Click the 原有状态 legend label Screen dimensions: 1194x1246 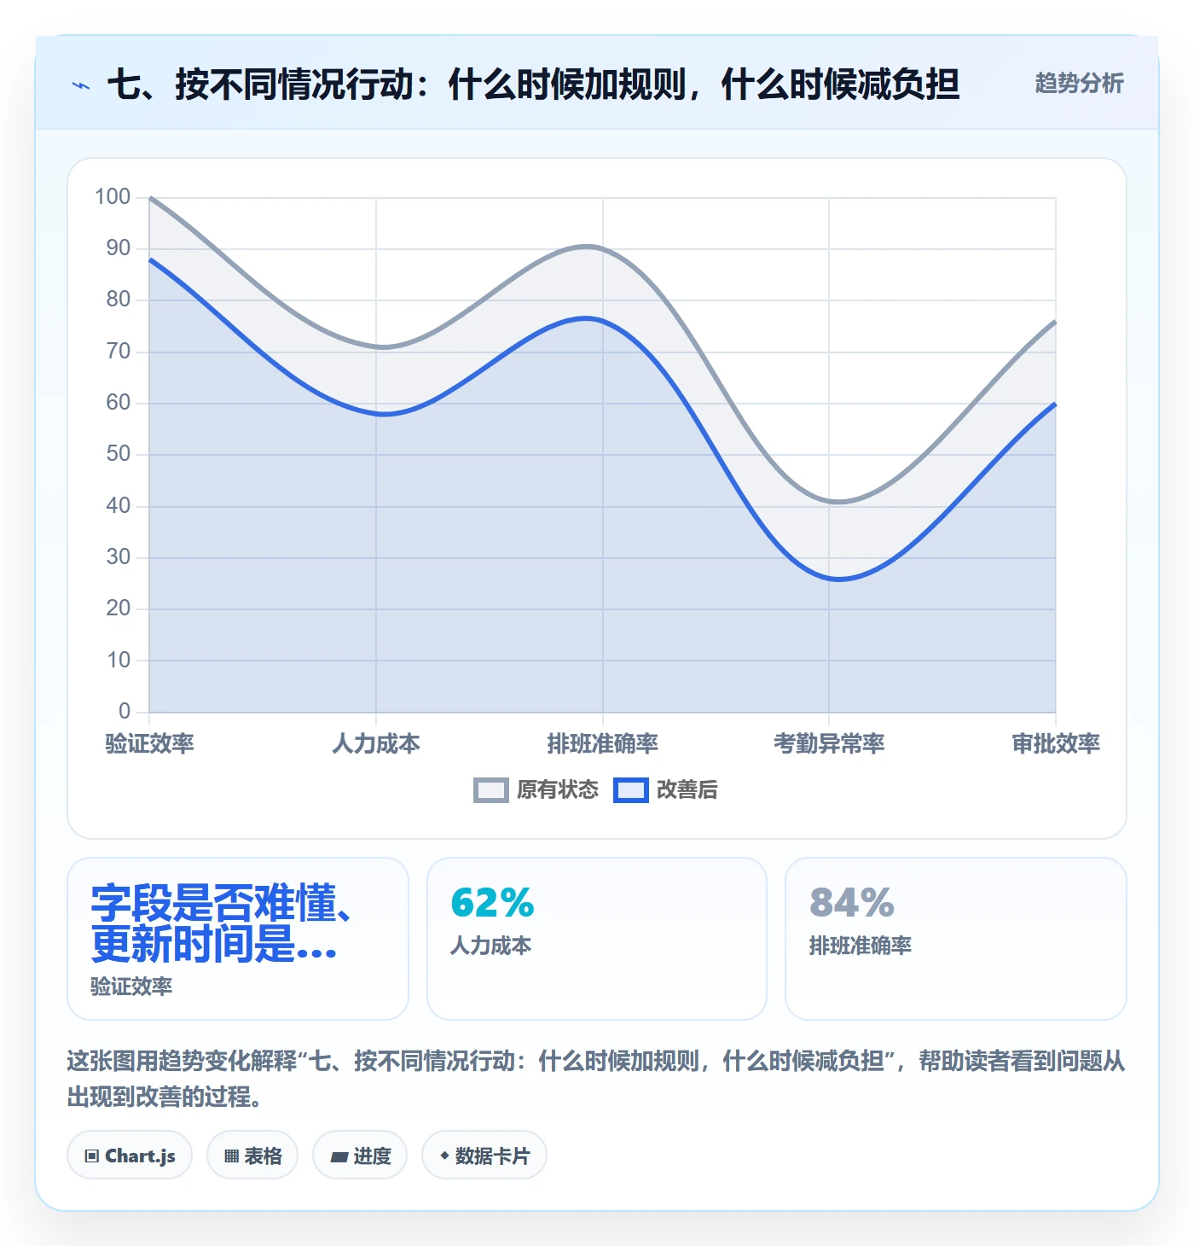[558, 790]
